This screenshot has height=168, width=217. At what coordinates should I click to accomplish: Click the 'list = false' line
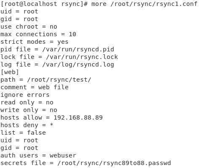point(23,133)
